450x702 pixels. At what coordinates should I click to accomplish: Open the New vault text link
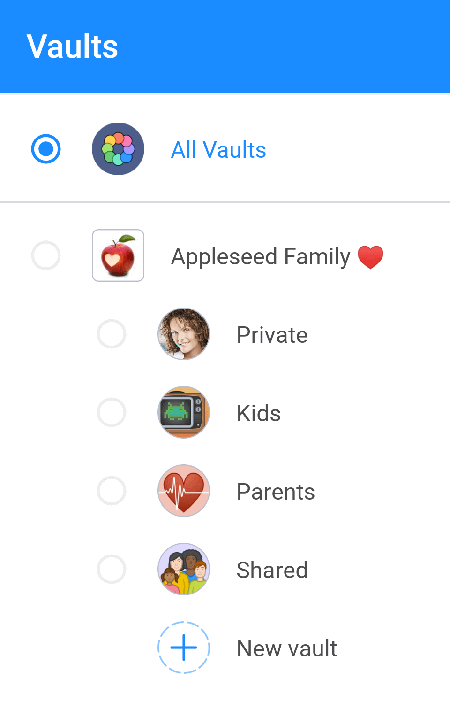coord(287,648)
